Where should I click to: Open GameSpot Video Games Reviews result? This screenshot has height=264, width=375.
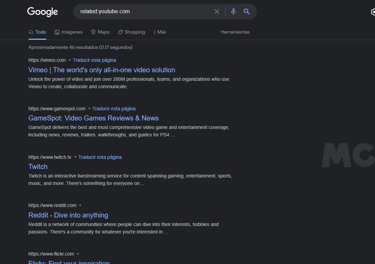[93, 118]
